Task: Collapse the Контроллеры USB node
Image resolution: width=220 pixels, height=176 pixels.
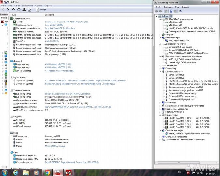Action: tap(160, 72)
